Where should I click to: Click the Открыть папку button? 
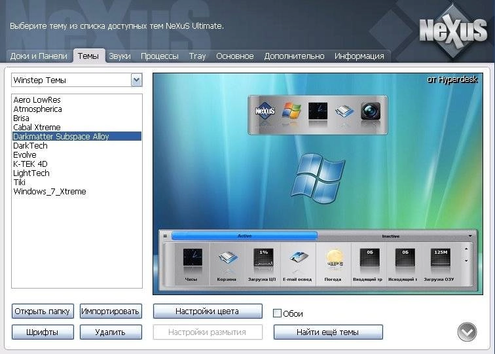coord(43,311)
